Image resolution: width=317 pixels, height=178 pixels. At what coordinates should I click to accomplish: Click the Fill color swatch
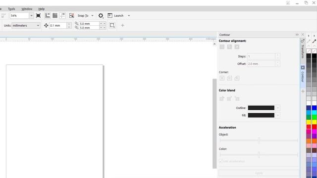coord(261,115)
